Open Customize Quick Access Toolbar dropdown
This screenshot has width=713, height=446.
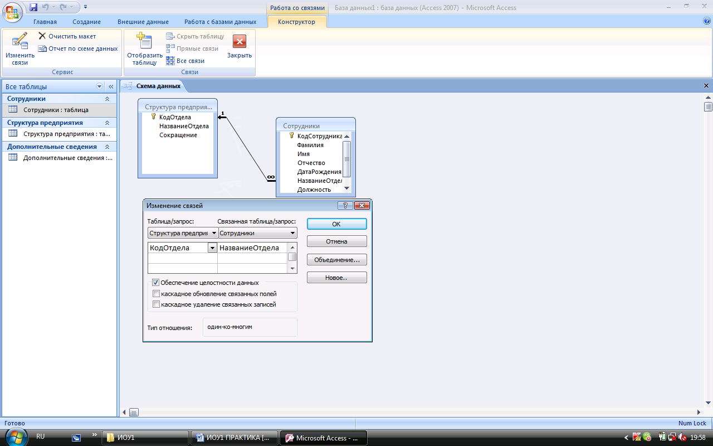[86, 7]
